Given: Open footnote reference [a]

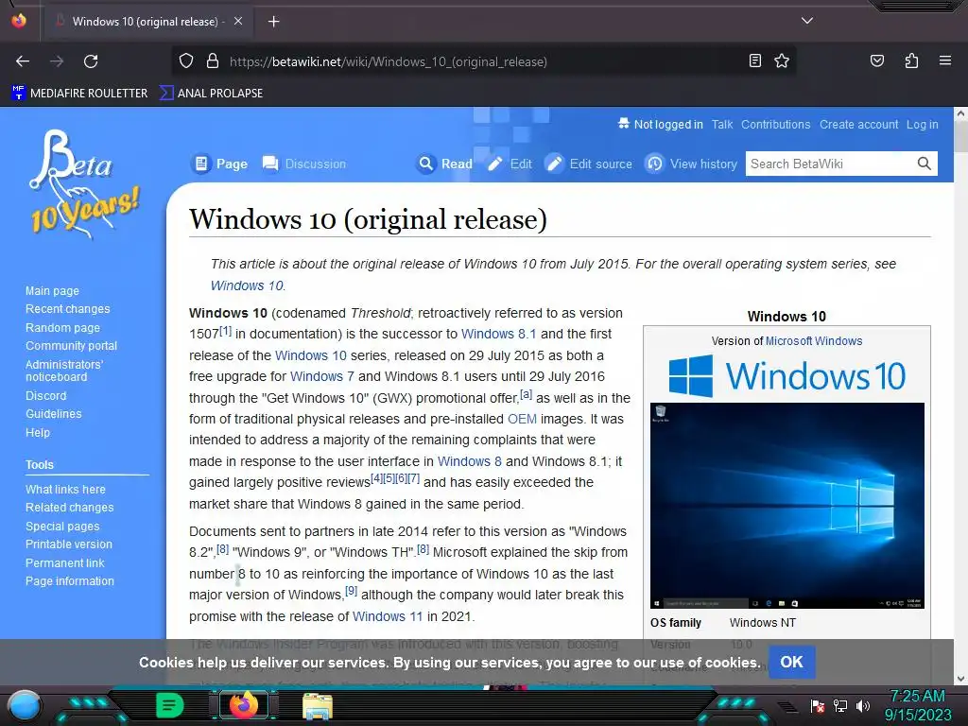Looking at the screenshot, I should 526,394.
